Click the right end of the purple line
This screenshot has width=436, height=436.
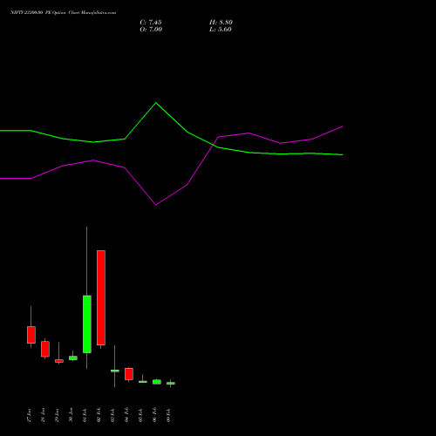click(343, 126)
